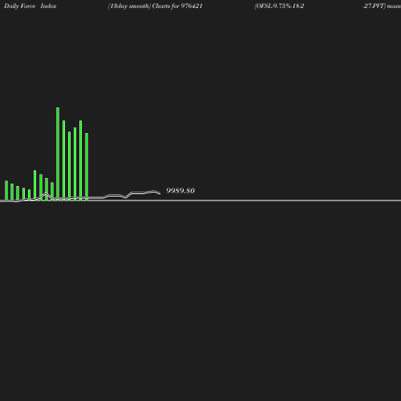
Task: Click the '-27-PVT)' header text
Action: pos(375,6)
